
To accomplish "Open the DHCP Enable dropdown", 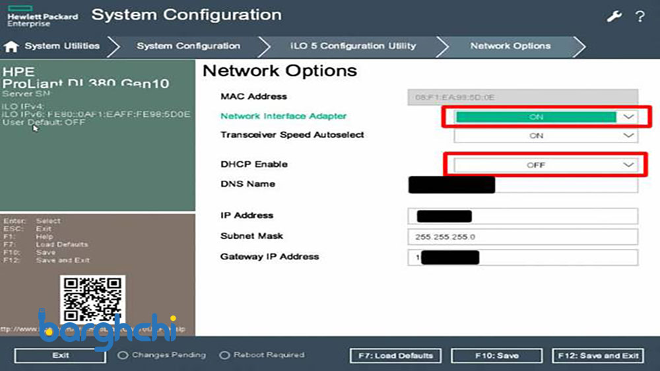I will (546, 165).
